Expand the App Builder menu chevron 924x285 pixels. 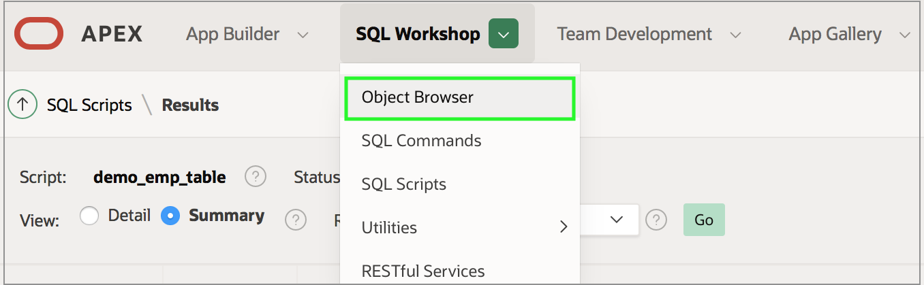[304, 35]
